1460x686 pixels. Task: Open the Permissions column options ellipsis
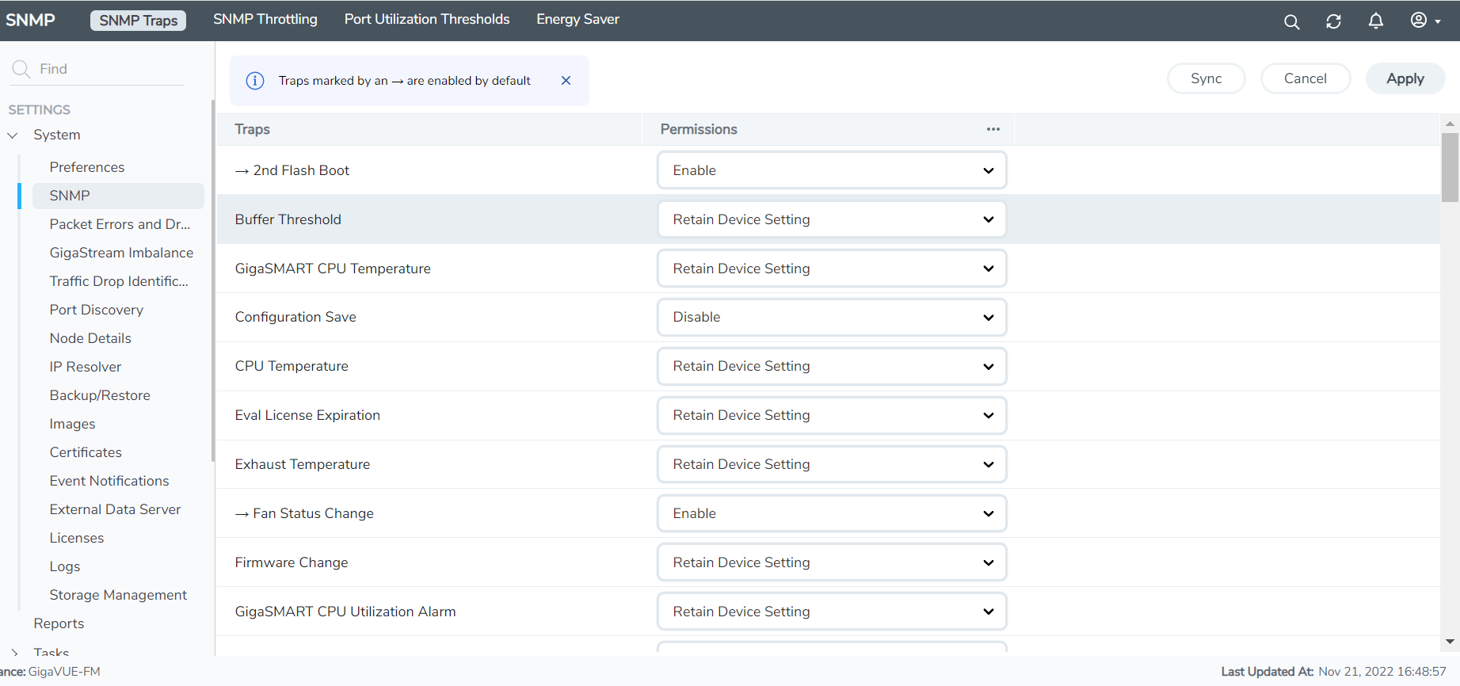tap(993, 129)
